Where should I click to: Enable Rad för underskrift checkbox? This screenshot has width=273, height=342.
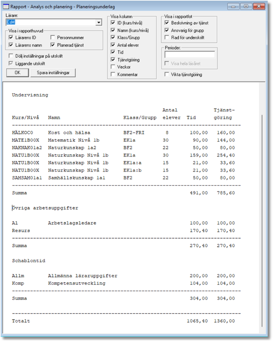167,37
